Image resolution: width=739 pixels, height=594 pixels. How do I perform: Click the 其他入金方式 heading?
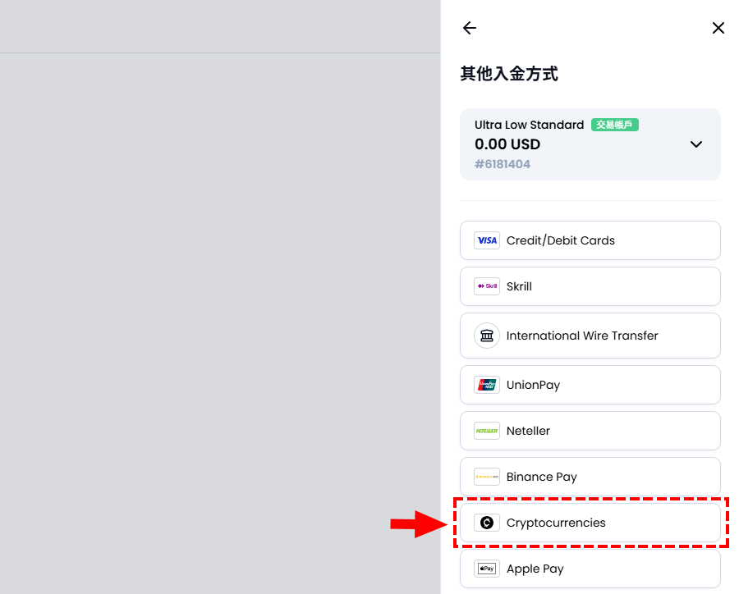coord(509,74)
